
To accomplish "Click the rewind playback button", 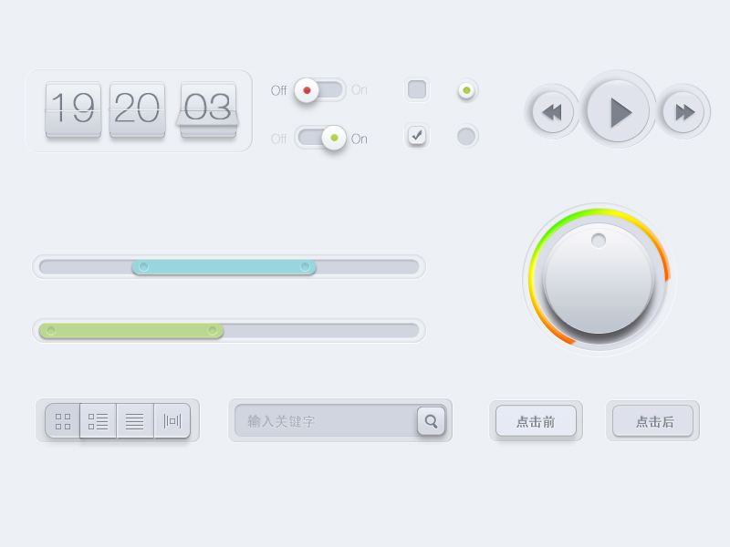I will (x=553, y=112).
